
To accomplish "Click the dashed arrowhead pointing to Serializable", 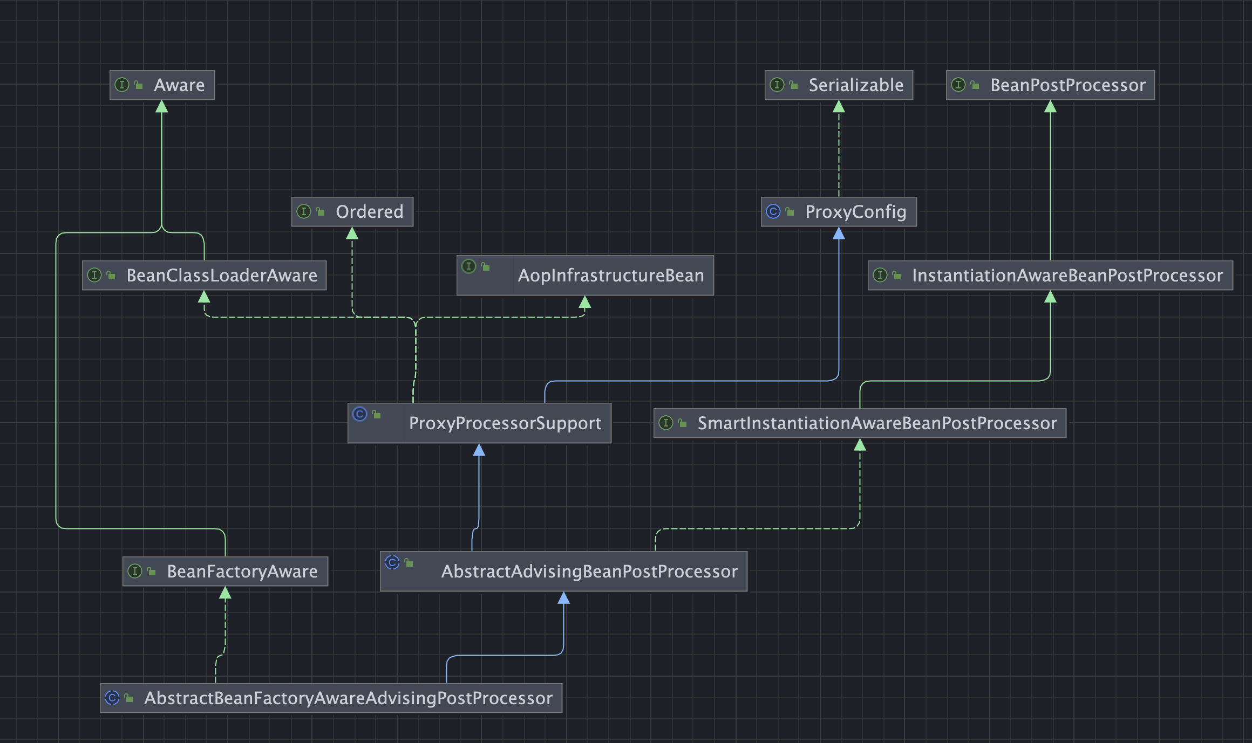I will point(839,107).
